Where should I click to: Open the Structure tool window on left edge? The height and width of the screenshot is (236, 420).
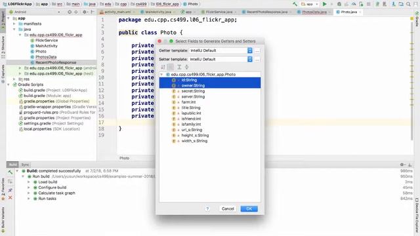3,47
